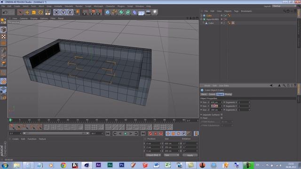Switch to Texture mode checker icon

click(x=3, y=37)
